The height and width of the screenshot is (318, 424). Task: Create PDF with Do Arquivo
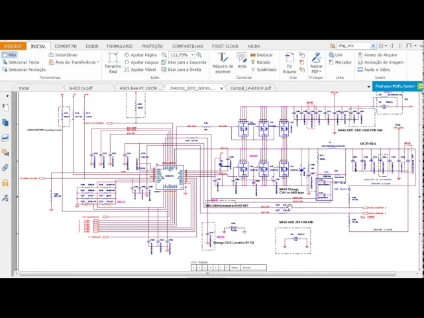point(290,63)
